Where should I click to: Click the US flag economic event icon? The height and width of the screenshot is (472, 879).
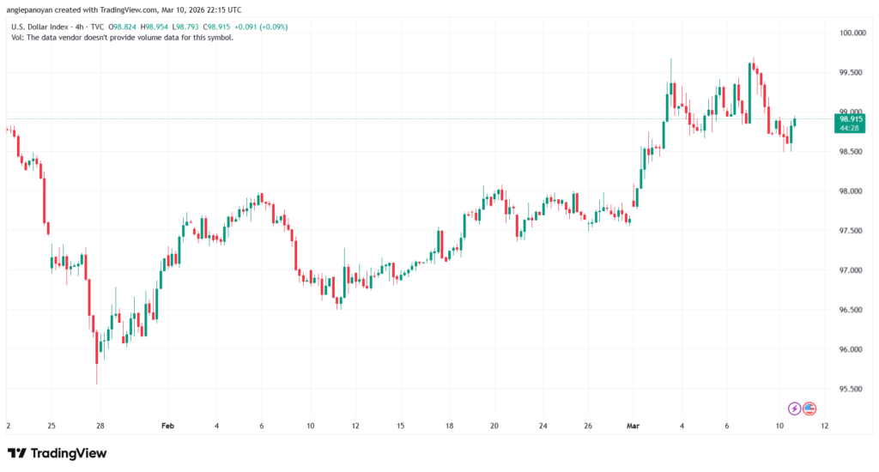809,408
